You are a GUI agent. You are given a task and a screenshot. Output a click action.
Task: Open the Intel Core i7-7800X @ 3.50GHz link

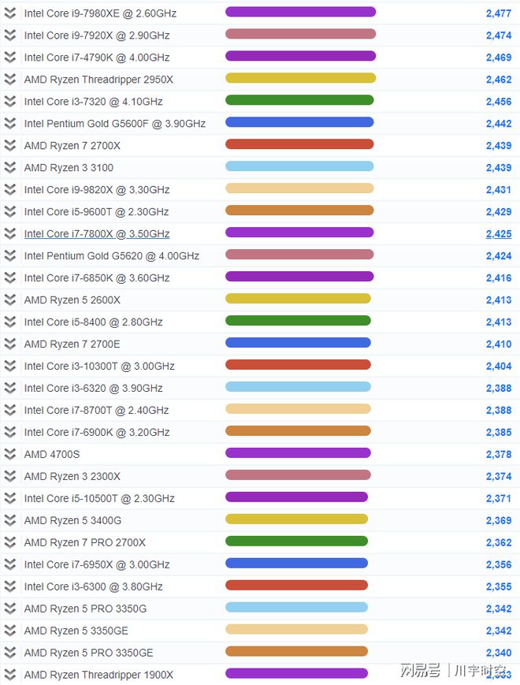(96, 234)
